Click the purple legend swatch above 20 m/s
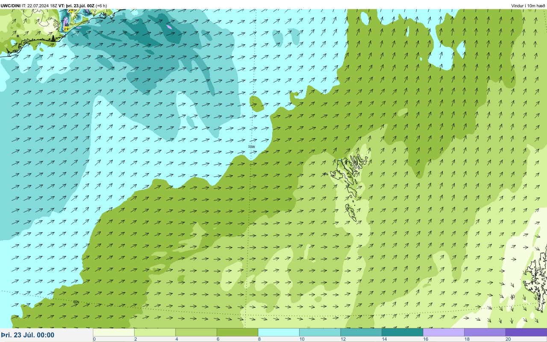The height and width of the screenshot is (342, 547). [526, 332]
